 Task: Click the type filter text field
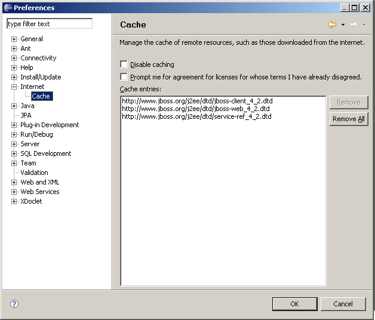pyautogui.click(x=50, y=24)
